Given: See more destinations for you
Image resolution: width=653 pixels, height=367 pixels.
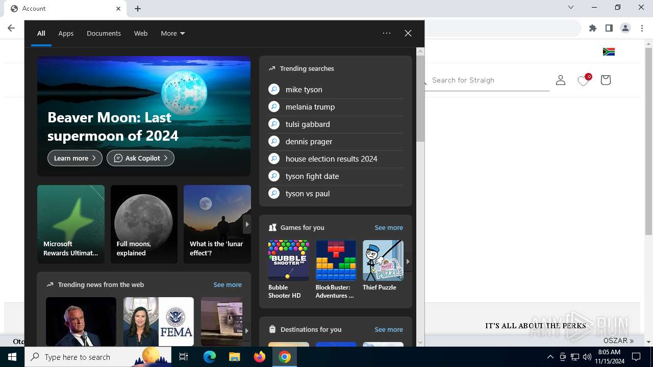Looking at the screenshot, I should coord(389,329).
